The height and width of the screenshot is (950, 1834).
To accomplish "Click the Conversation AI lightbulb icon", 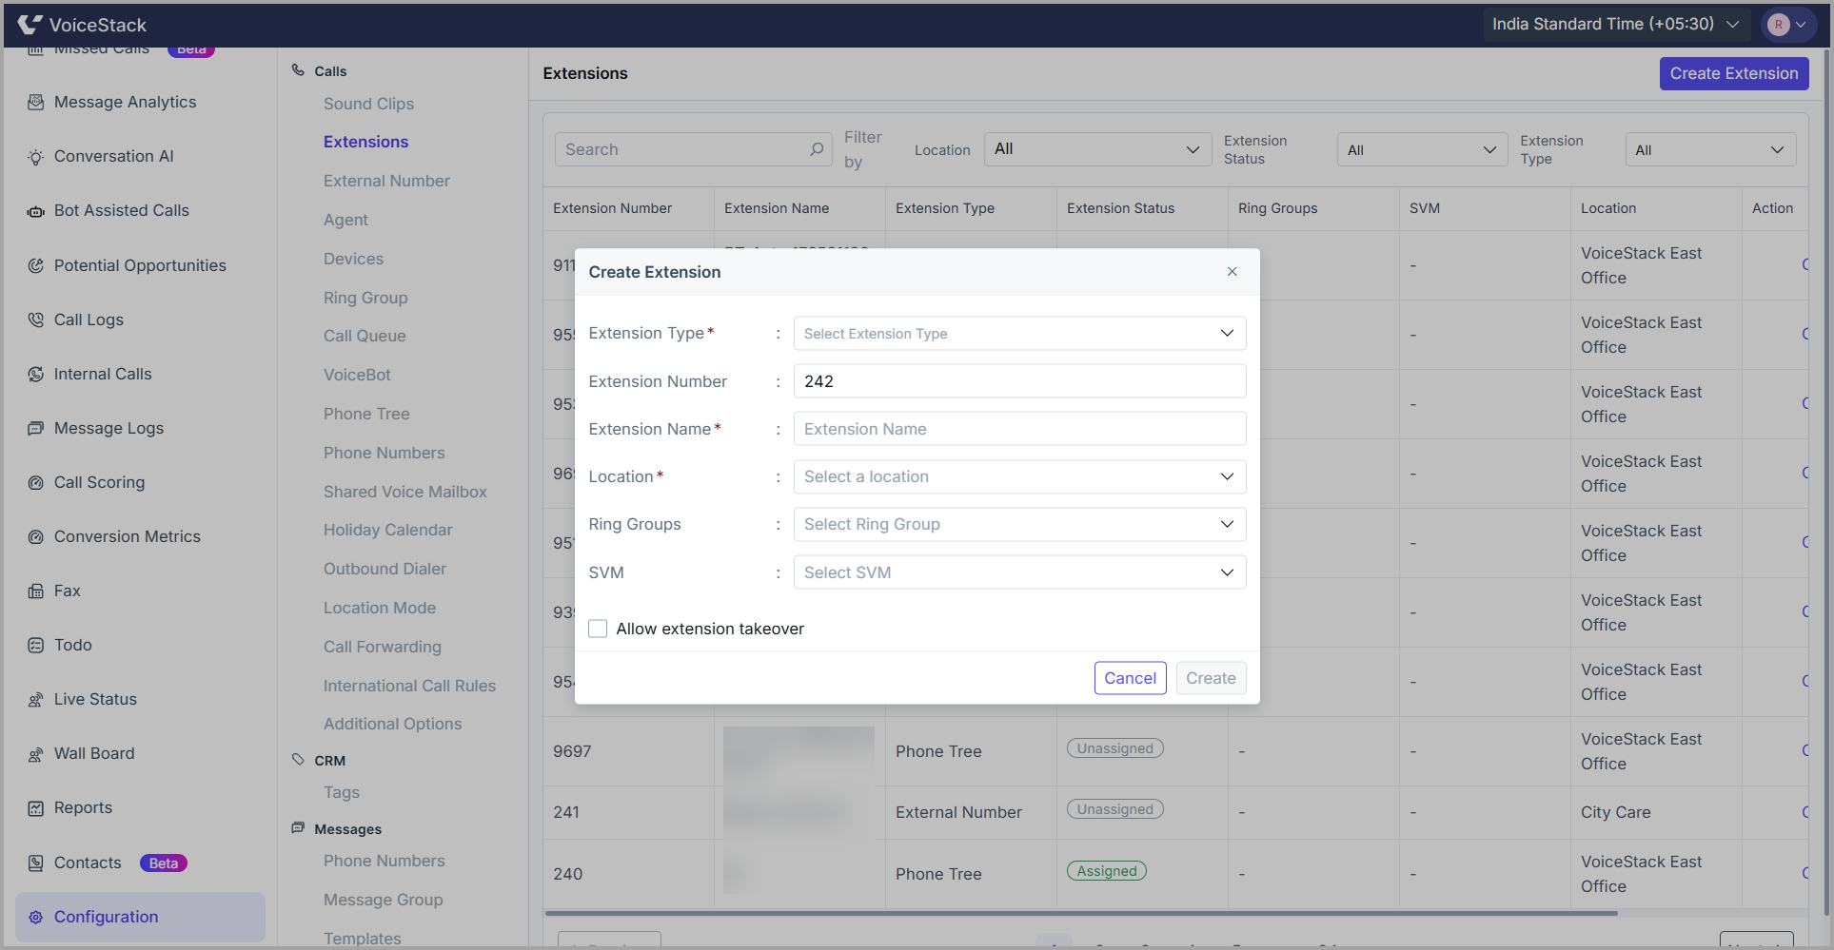I will coord(36,157).
